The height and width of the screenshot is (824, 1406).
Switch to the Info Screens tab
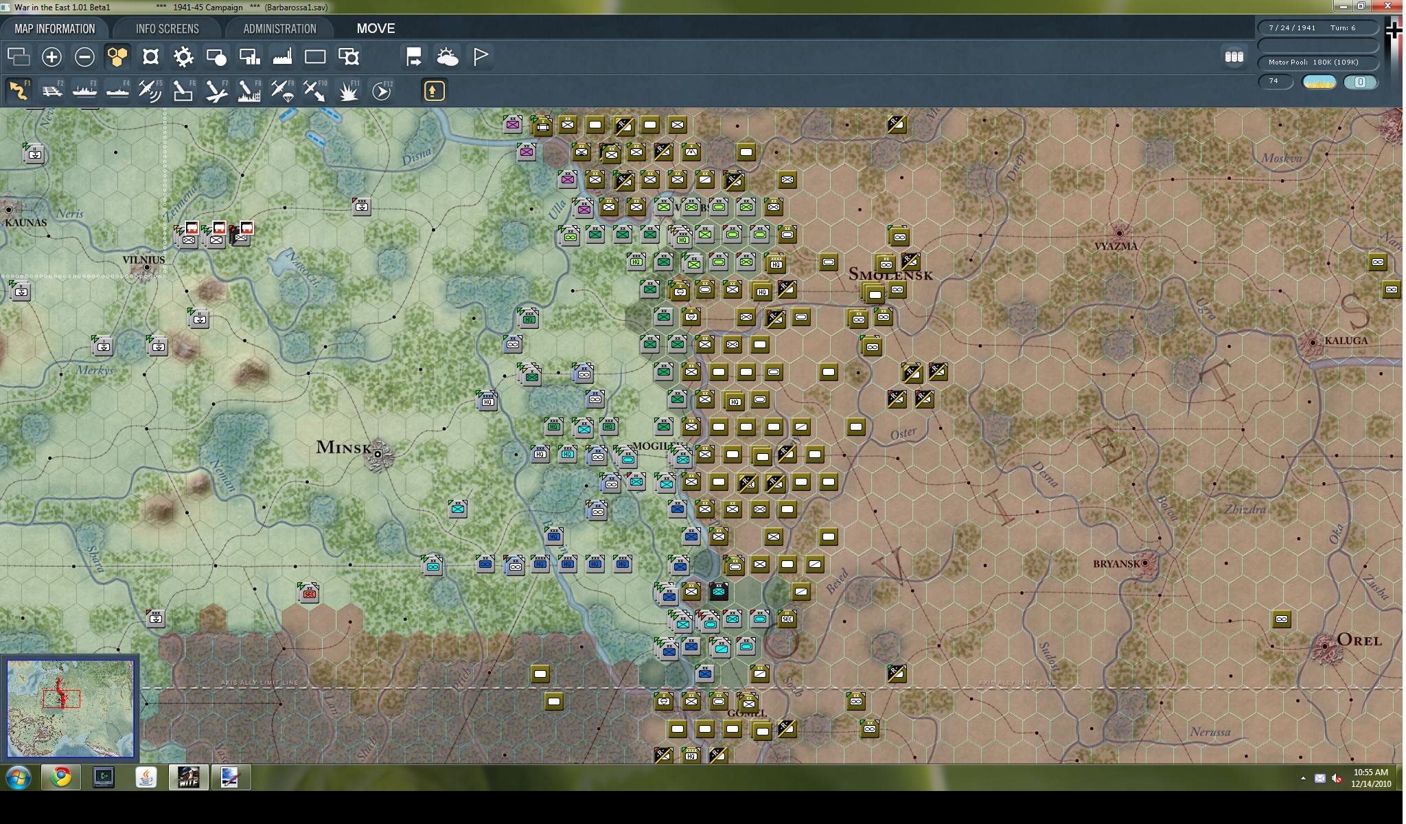[167, 28]
